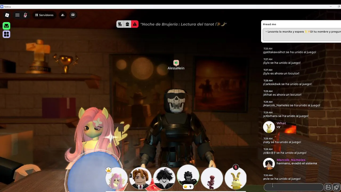Viewport: 341px width, 192px height.
Task: Click the crown badge on pony avatar
Action: tap(108, 170)
